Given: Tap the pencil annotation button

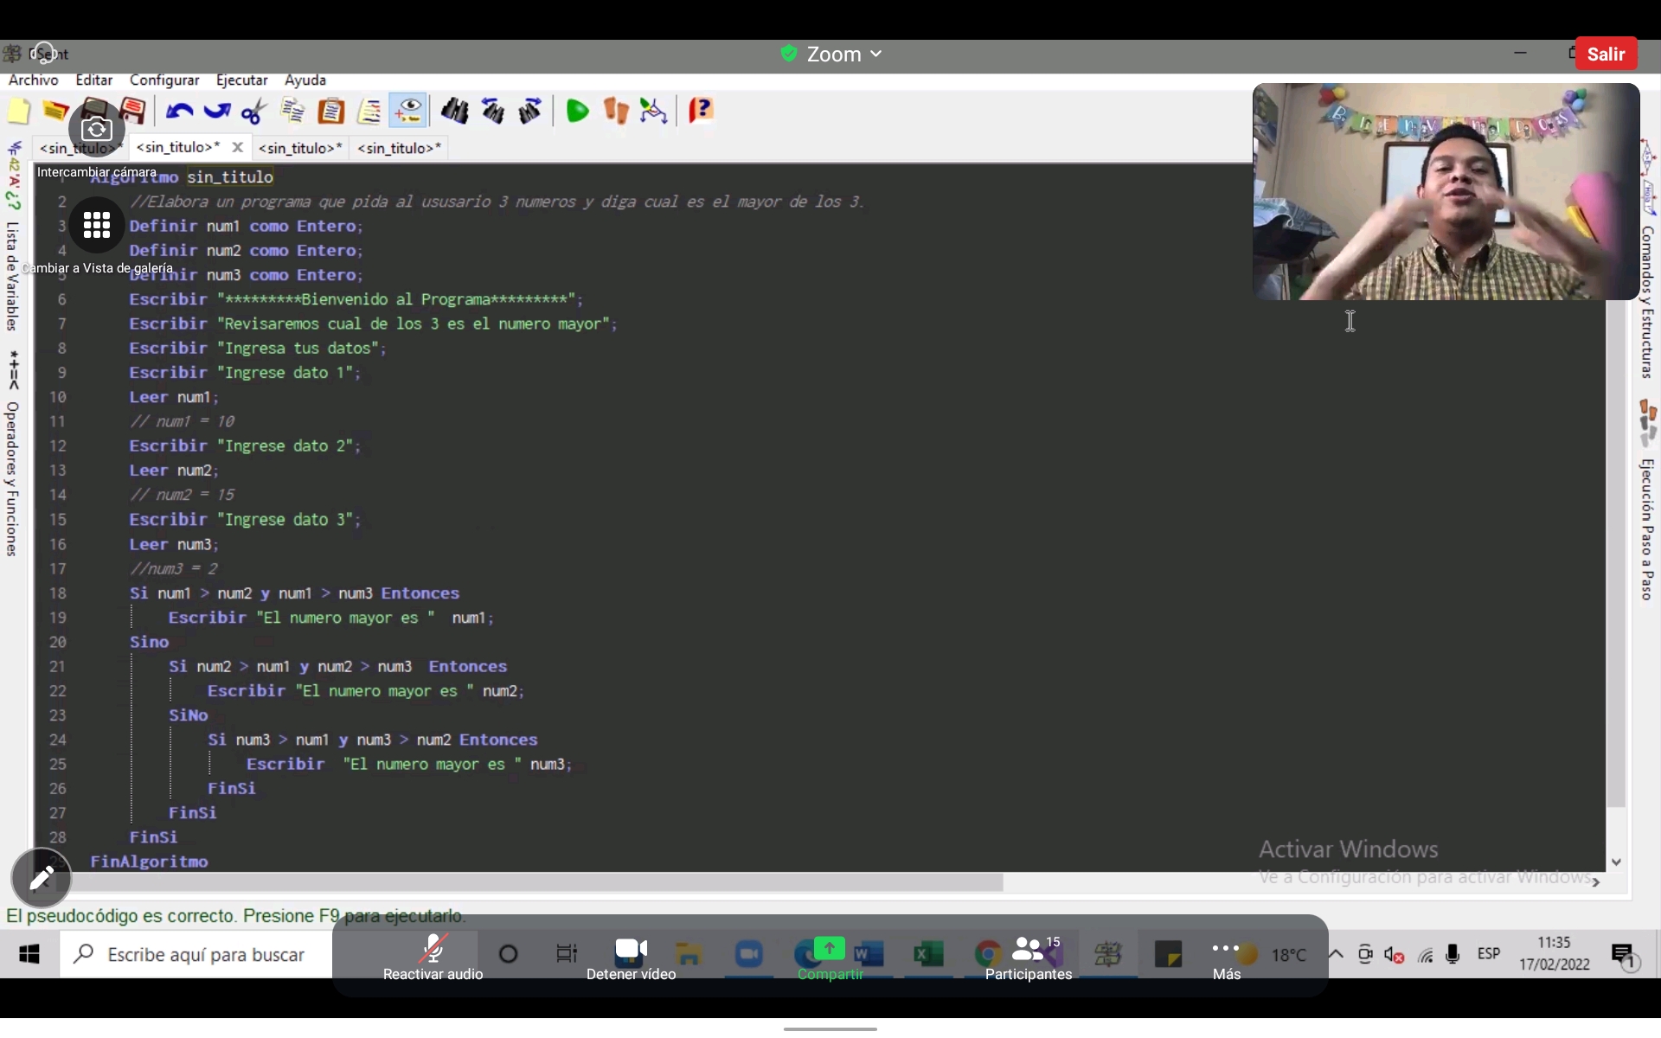Looking at the screenshot, I should (41, 879).
